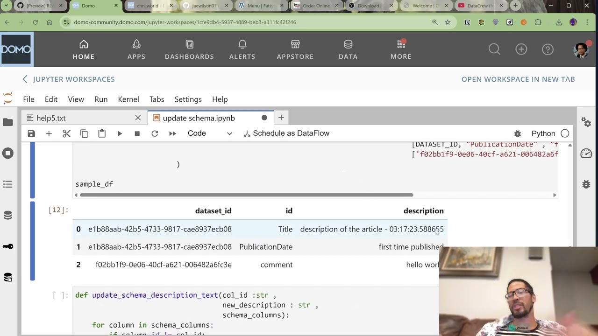598x336 pixels.
Task: Open ALERTS in Domo navigation
Action: coord(242,49)
